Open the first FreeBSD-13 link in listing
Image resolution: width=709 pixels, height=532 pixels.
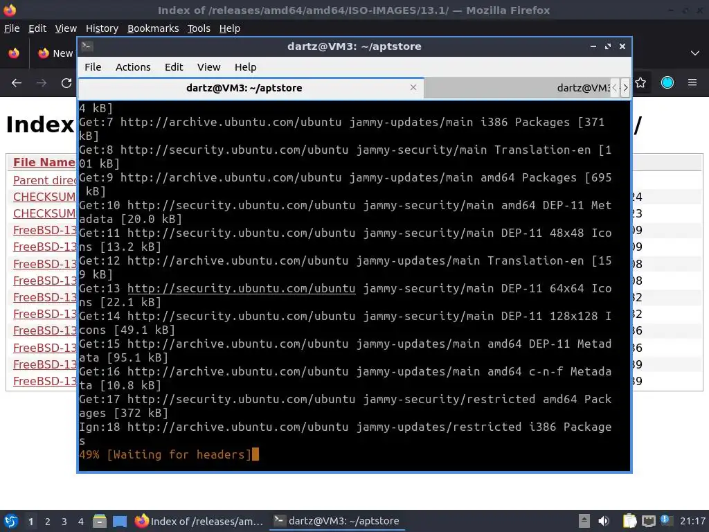coord(44,230)
